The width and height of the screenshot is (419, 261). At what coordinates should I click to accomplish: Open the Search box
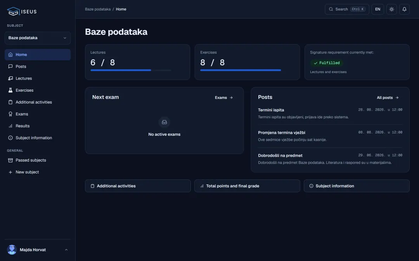pos(347,9)
